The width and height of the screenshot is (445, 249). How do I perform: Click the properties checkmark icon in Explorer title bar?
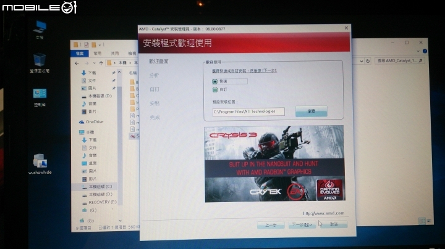click(x=87, y=45)
